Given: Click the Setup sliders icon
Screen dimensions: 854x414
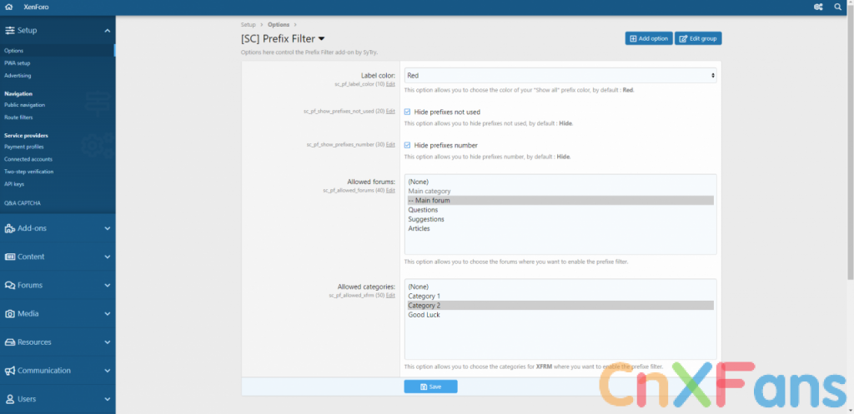Looking at the screenshot, I should [9, 31].
